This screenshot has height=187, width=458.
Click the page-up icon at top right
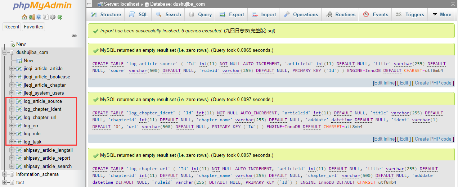[x=453, y=4]
